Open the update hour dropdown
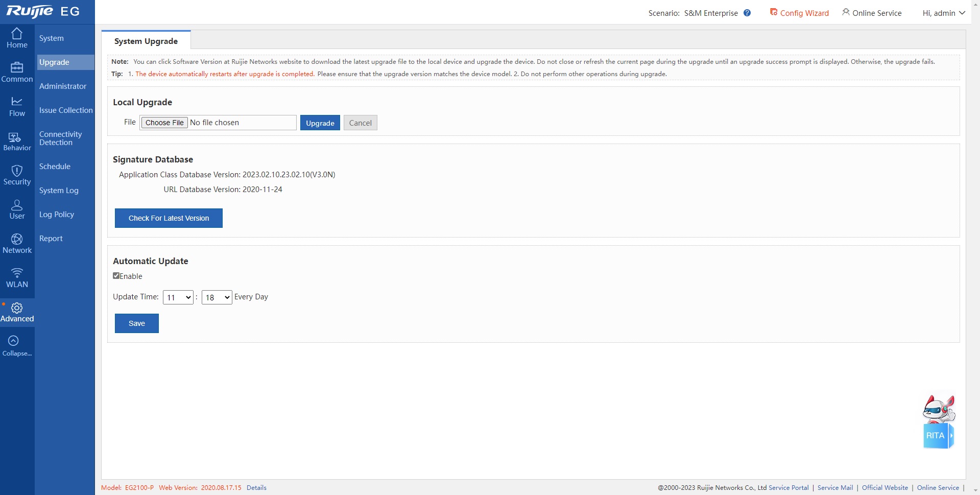This screenshot has height=495, width=980. click(x=178, y=297)
